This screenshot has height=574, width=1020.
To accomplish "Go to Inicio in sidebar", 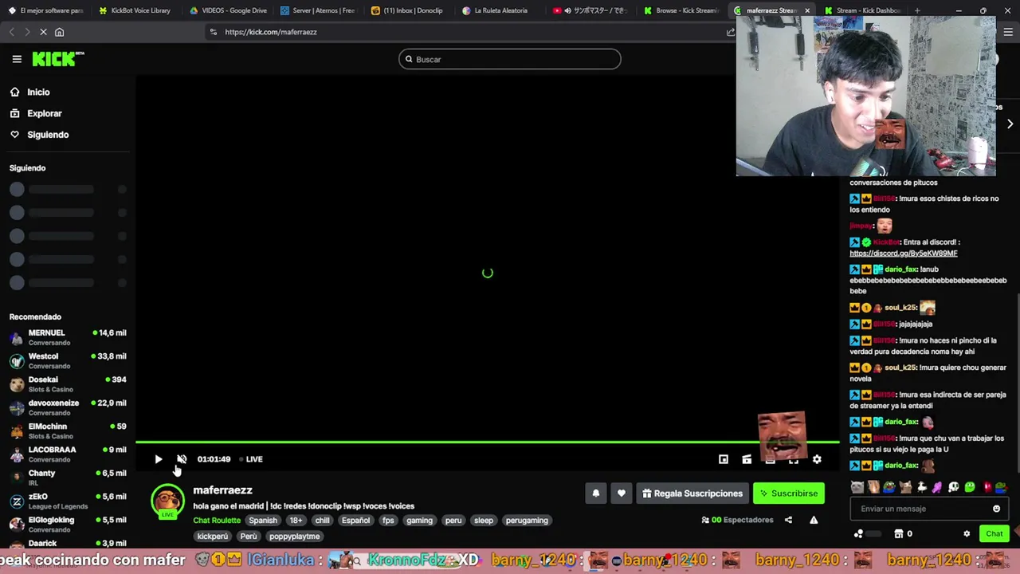I will pyautogui.click(x=38, y=92).
